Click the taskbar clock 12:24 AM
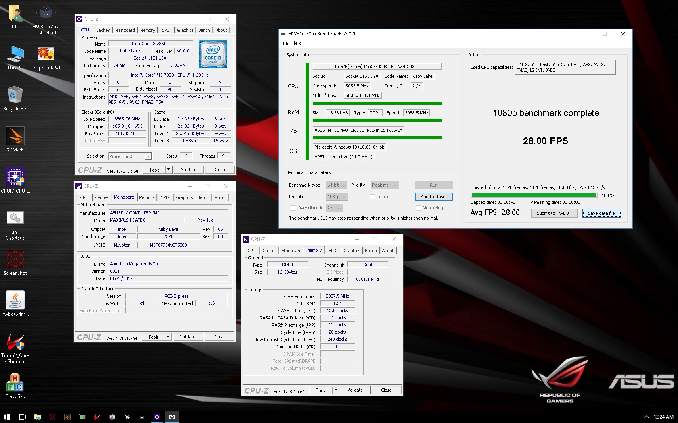 pyautogui.click(x=664, y=417)
